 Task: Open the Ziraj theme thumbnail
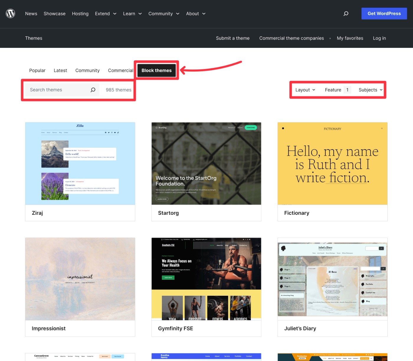80,164
